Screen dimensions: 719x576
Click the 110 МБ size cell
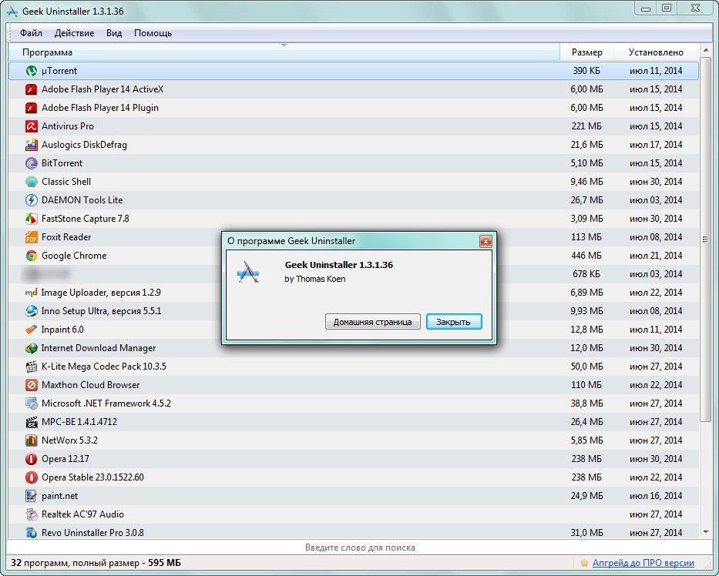586,385
